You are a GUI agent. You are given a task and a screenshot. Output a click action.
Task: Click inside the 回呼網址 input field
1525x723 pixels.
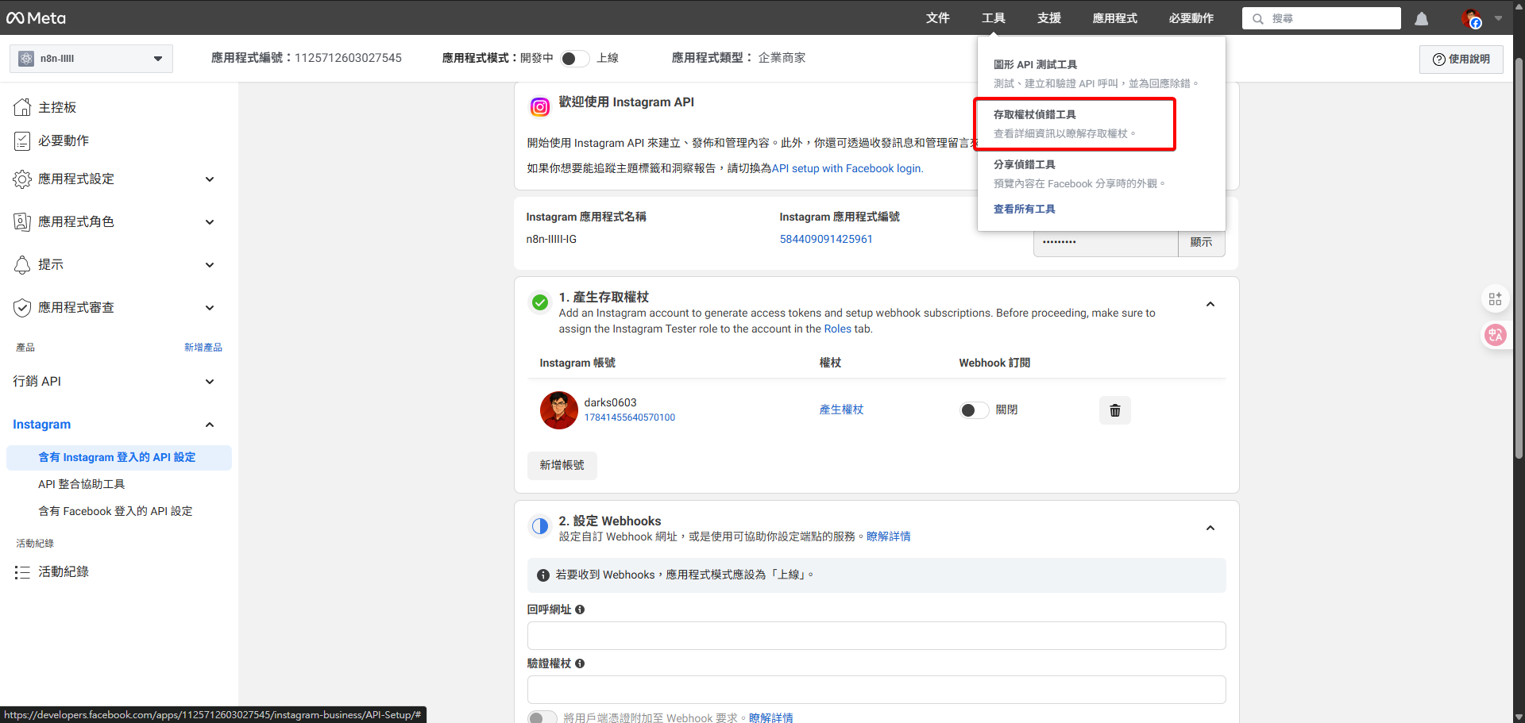click(874, 635)
